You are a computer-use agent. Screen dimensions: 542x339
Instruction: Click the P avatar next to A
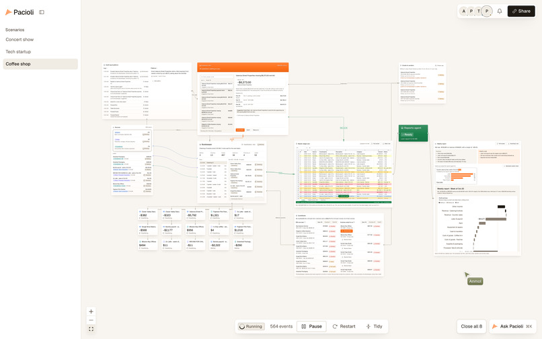click(471, 11)
